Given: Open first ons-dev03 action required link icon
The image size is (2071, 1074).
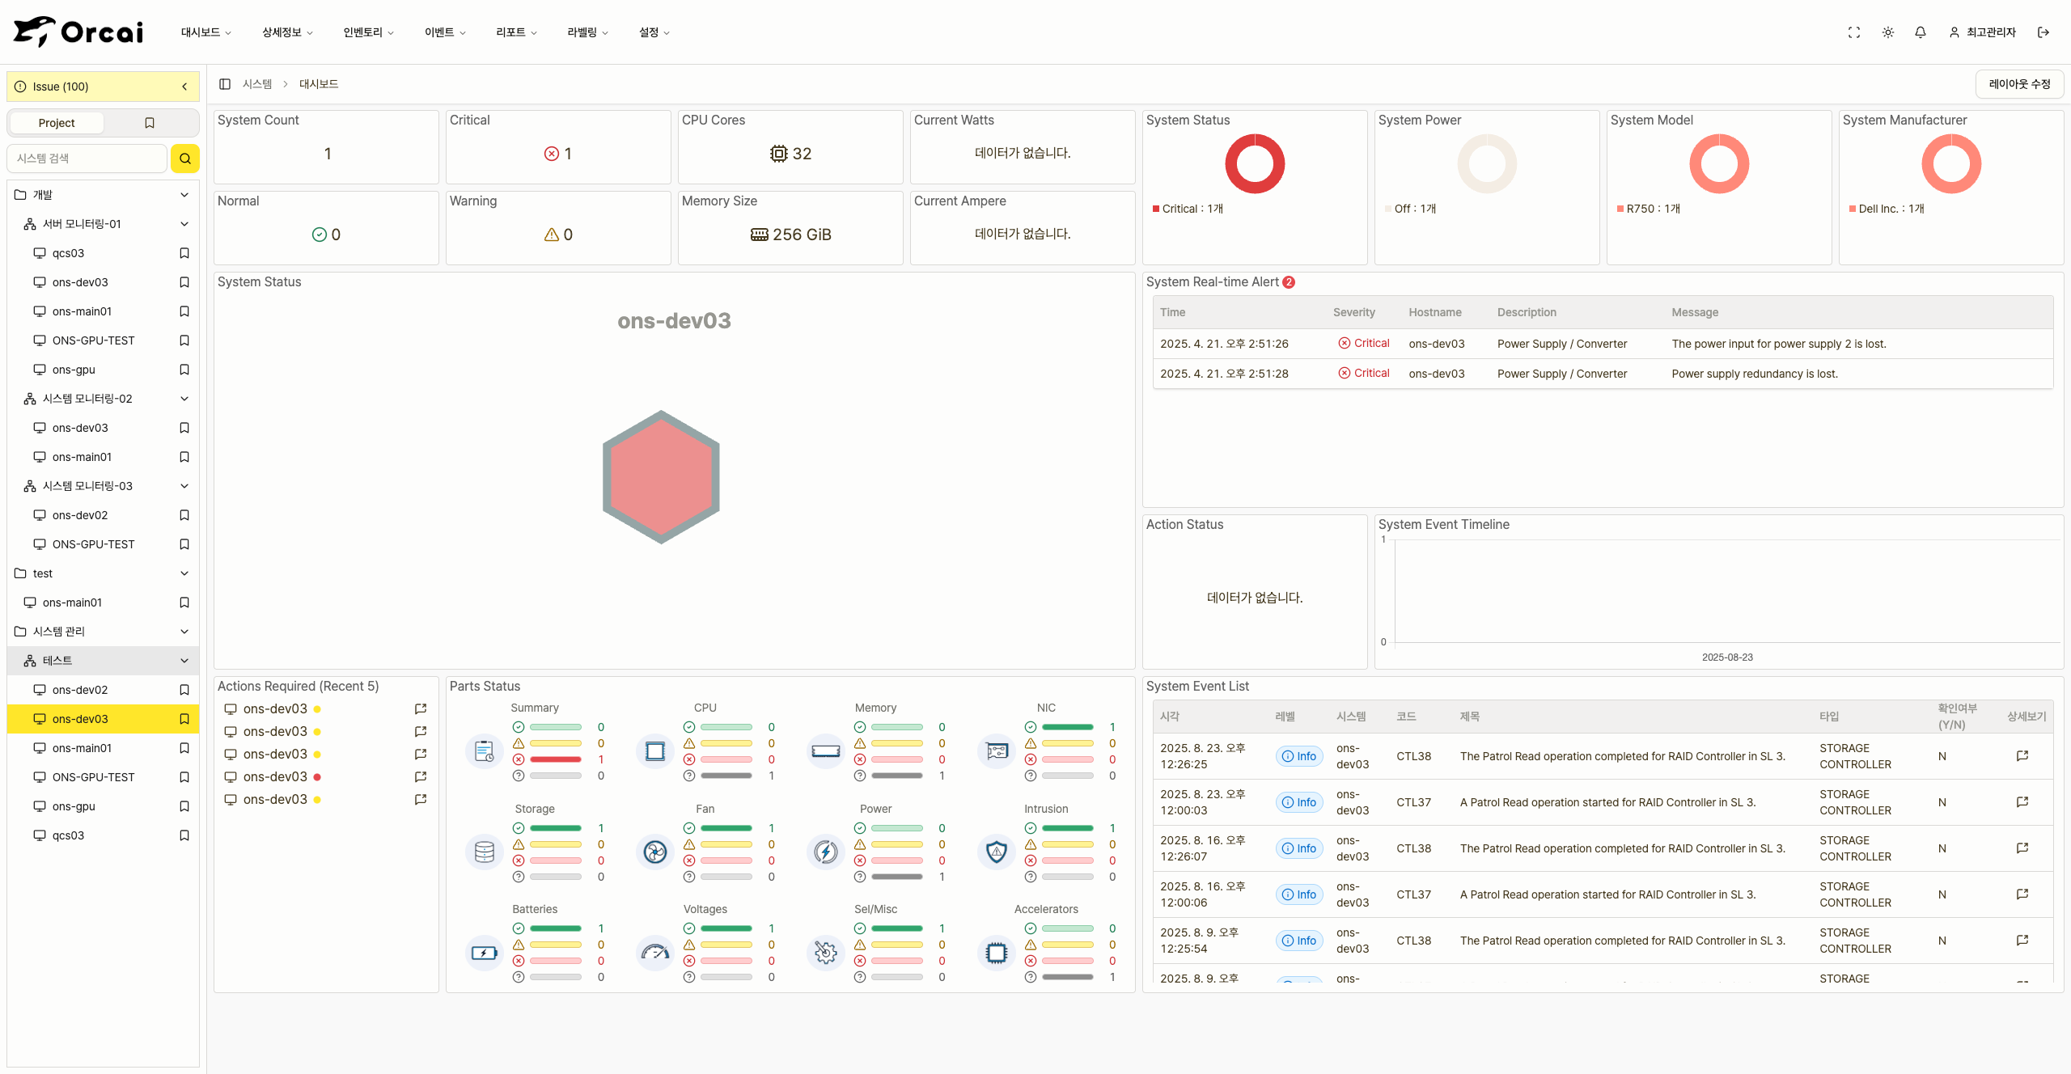Looking at the screenshot, I should pos(420,708).
